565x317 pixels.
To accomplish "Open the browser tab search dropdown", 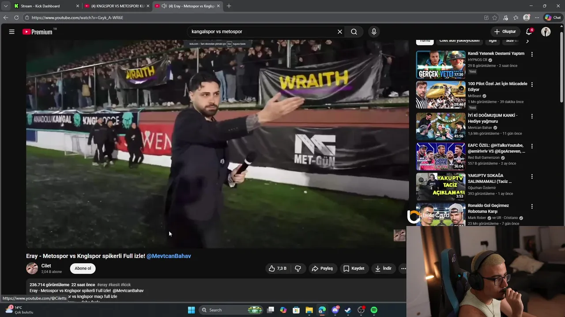I will (x=5, y=6).
